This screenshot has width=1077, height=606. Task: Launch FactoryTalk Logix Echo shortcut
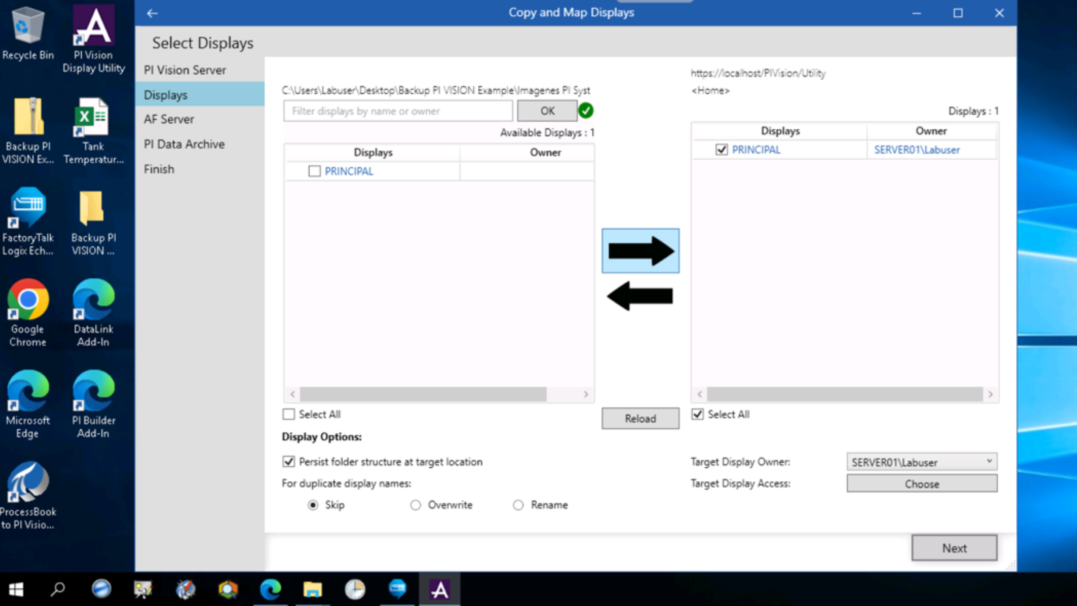tap(28, 222)
